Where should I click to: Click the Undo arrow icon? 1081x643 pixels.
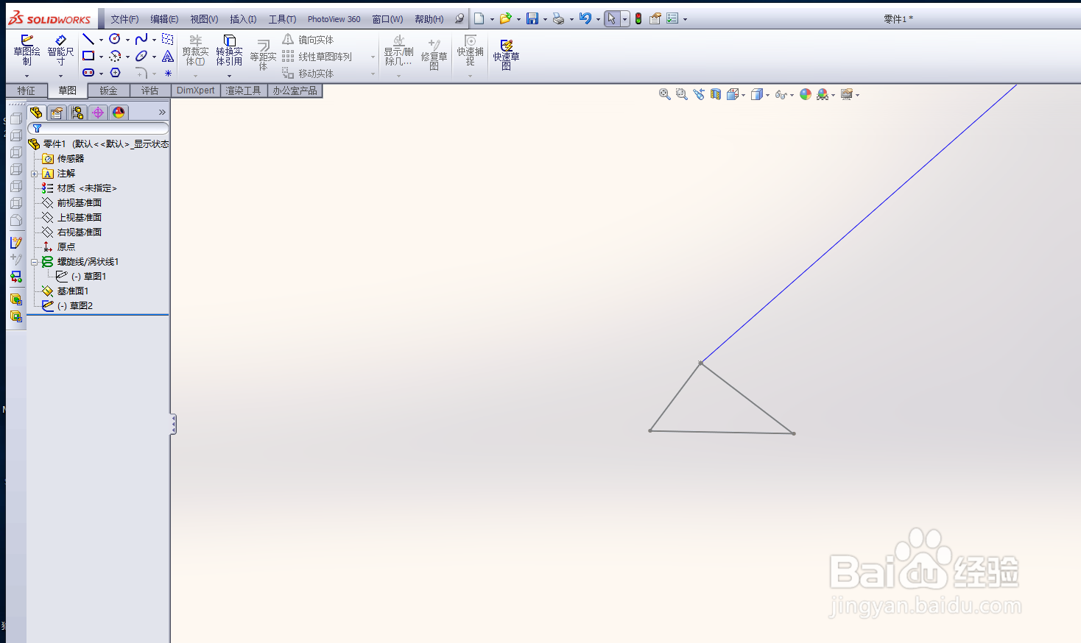click(585, 18)
